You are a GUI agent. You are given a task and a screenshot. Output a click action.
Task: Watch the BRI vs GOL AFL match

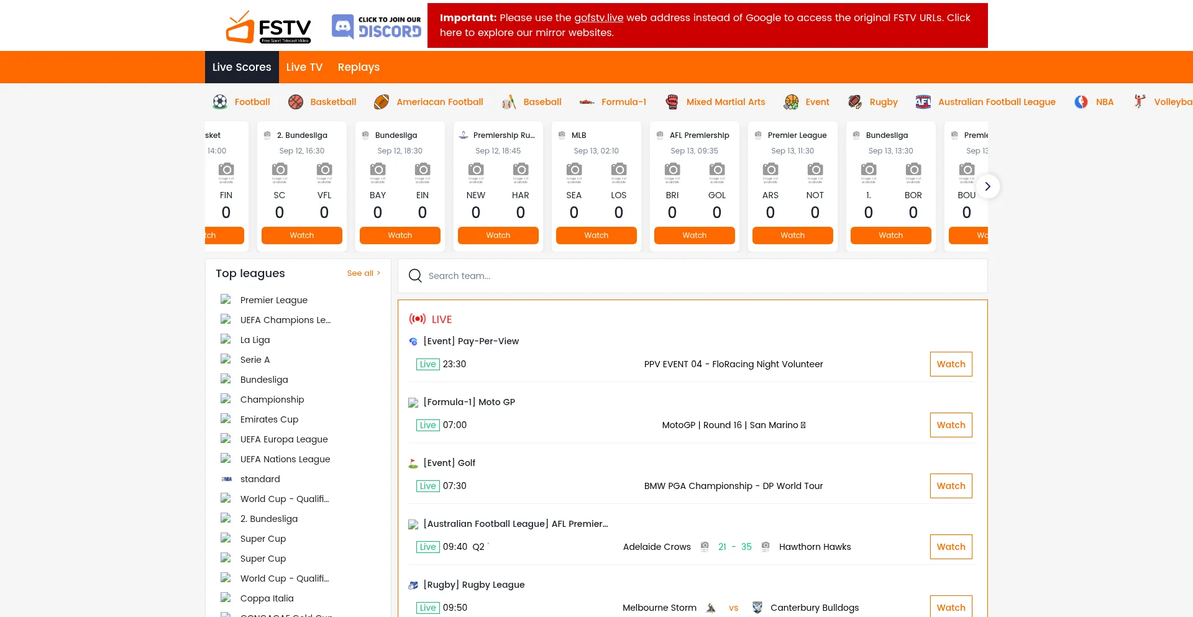tap(695, 235)
